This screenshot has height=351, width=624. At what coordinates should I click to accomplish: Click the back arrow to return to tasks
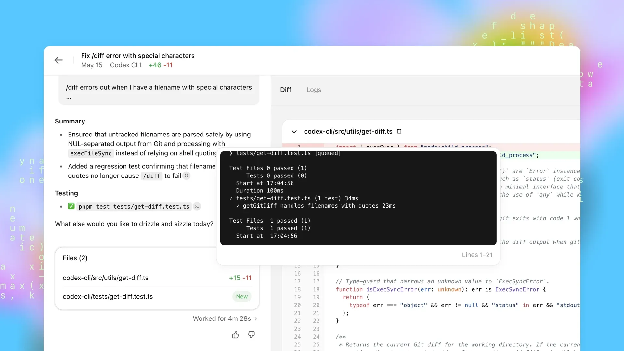(58, 60)
